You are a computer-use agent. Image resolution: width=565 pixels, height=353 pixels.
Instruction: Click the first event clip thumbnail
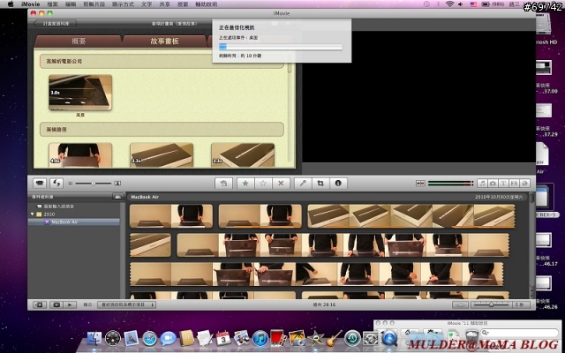click(x=171, y=216)
